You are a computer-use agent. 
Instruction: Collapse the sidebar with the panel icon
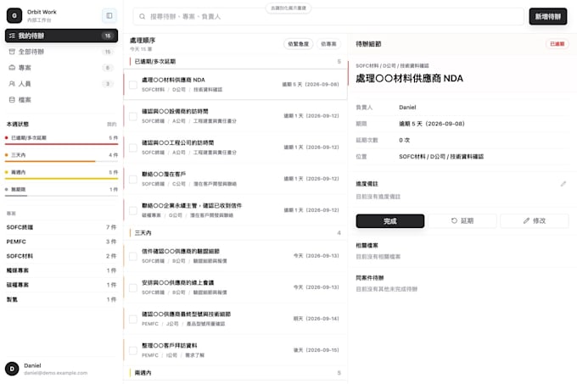coord(109,15)
